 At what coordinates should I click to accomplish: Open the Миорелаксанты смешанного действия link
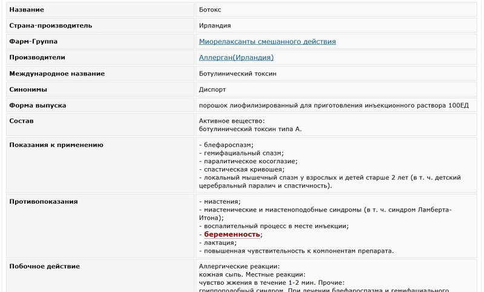pos(267,42)
